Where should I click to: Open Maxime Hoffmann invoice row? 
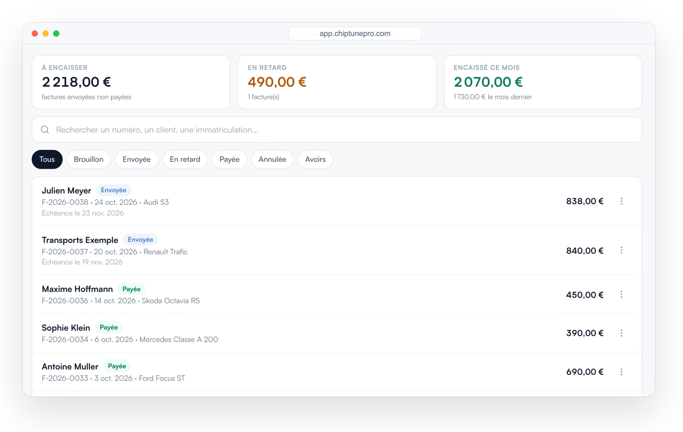[x=337, y=294]
